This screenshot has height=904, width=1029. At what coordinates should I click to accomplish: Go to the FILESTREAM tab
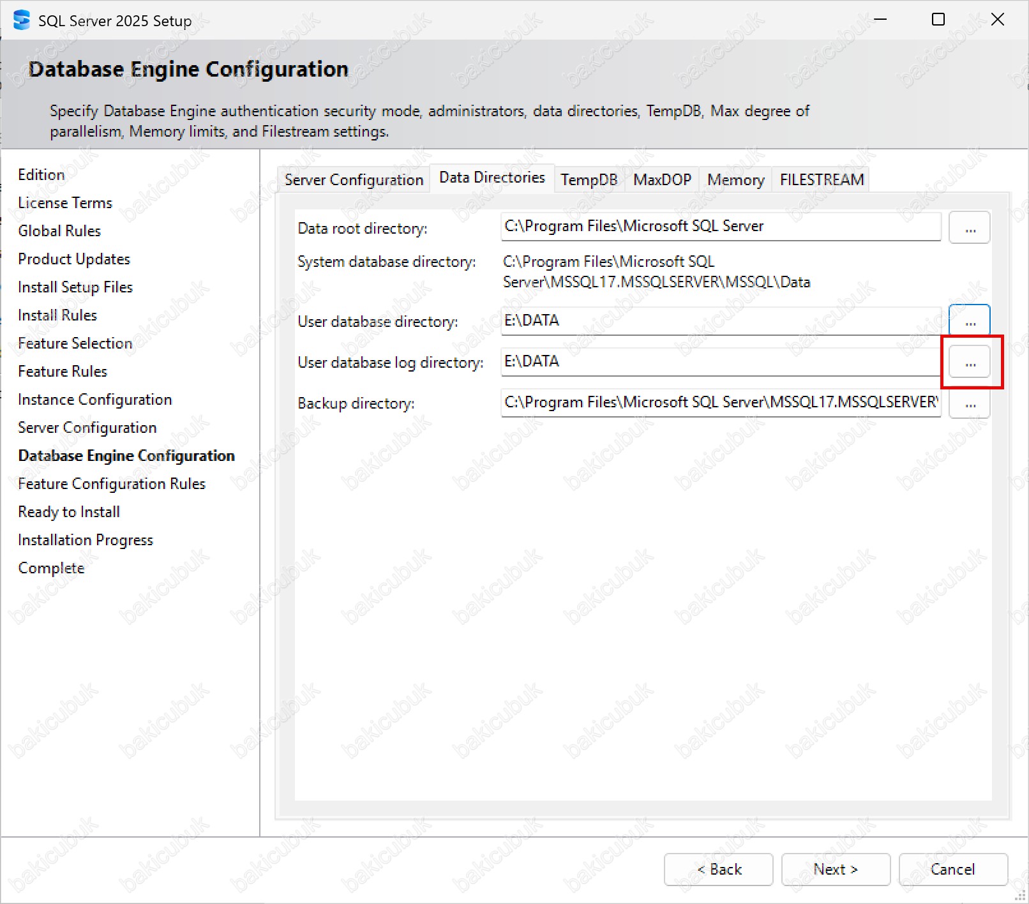click(822, 180)
